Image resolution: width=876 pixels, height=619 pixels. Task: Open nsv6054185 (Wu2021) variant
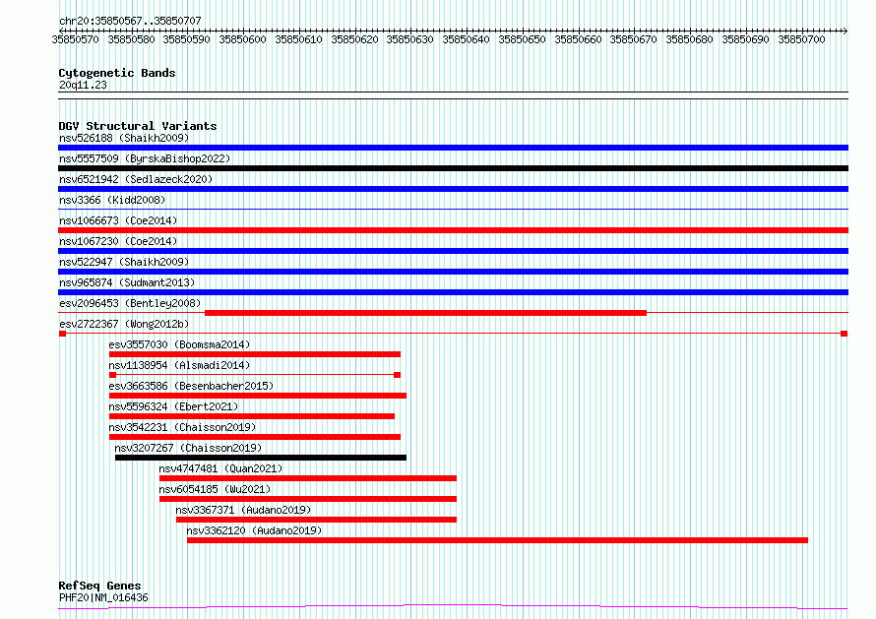[215, 489]
